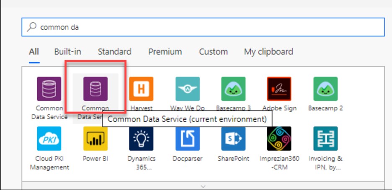Select the Docparser connector icon
The width and height of the screenshot is (392, 190).
[x=188, y=139]
